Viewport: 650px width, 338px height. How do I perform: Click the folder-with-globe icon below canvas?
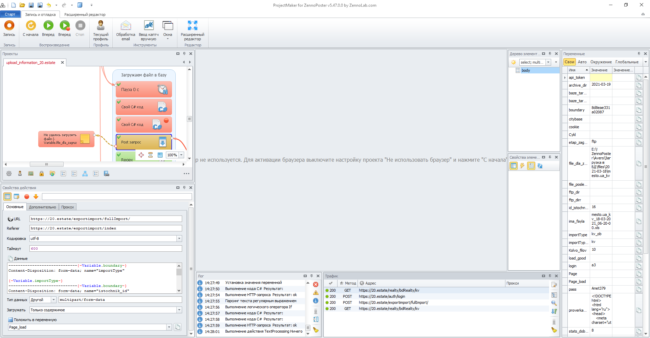pyautogui.click(x=52, y=174)
